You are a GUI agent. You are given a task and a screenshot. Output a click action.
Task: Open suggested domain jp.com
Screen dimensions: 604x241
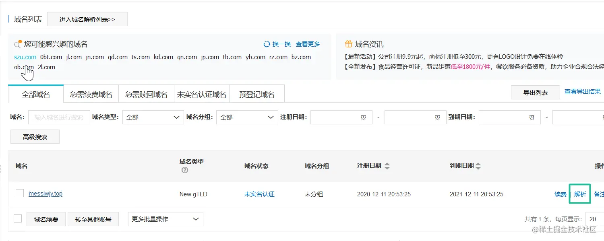(x=210, y=57)
